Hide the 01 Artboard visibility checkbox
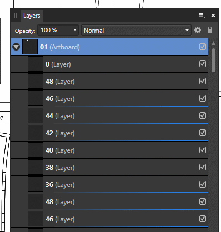 203,47
